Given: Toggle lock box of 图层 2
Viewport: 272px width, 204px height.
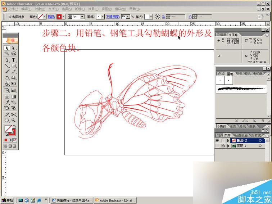Looking at the screenshot, I should [223, 141].
